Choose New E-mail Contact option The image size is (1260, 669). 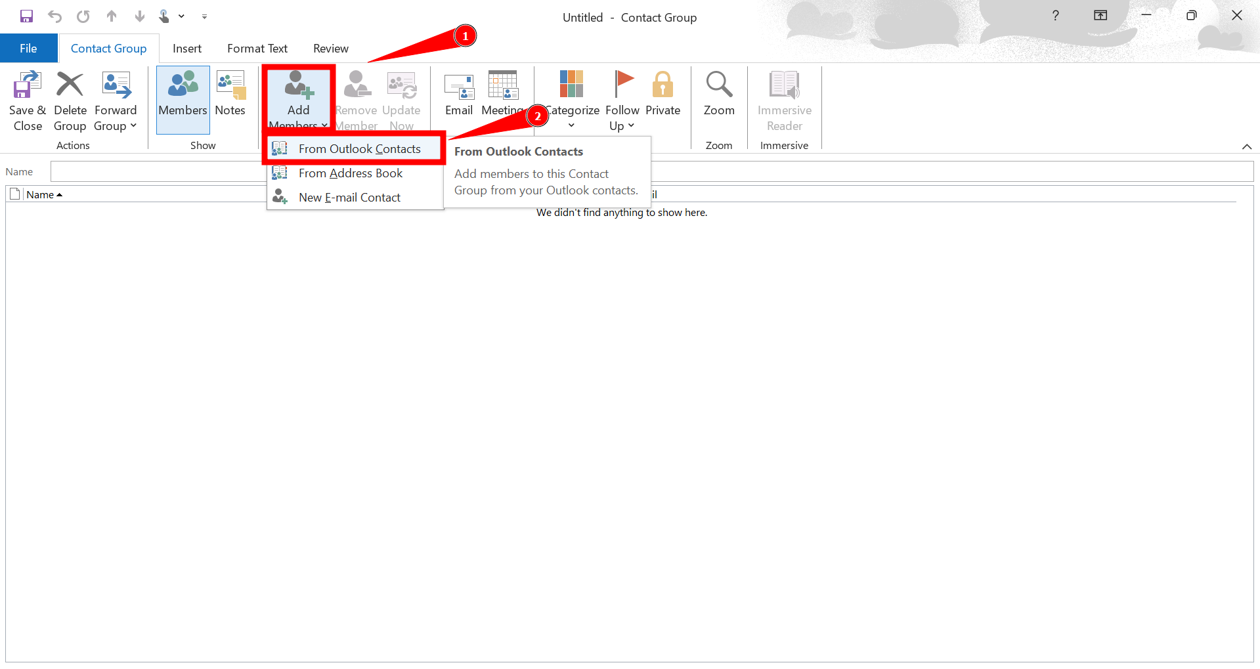[x=349, y=197]
